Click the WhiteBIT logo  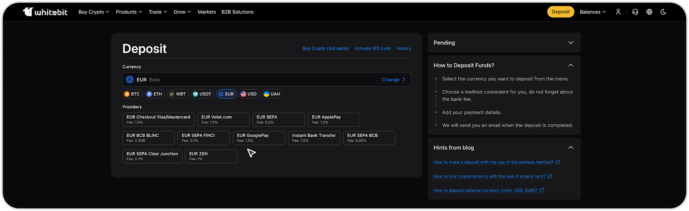(x=45, y=12)
